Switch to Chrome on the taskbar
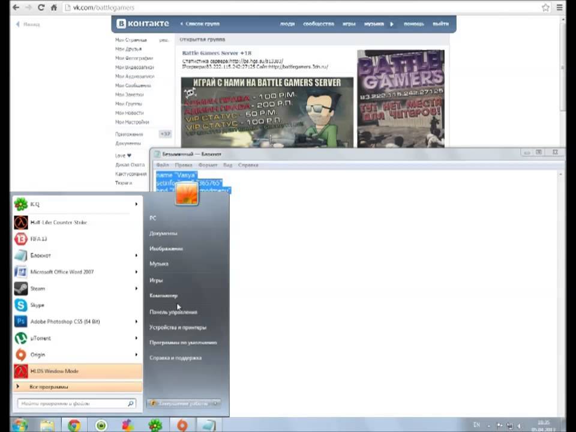Image resolution: width=576 pixels, height=432 pixels. pyautogui.click(x=74, y=425)
